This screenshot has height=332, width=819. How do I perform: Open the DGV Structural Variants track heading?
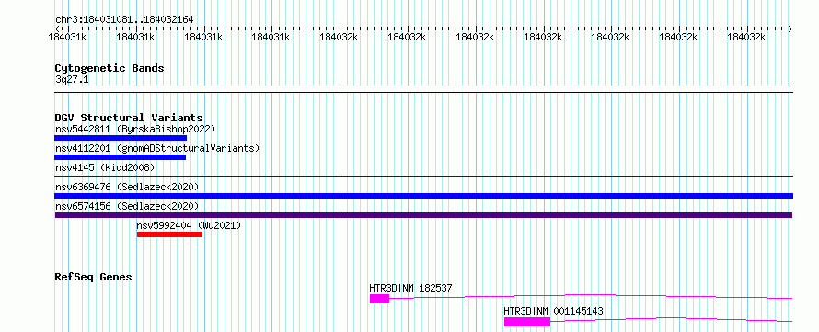[x=129, y=118]
